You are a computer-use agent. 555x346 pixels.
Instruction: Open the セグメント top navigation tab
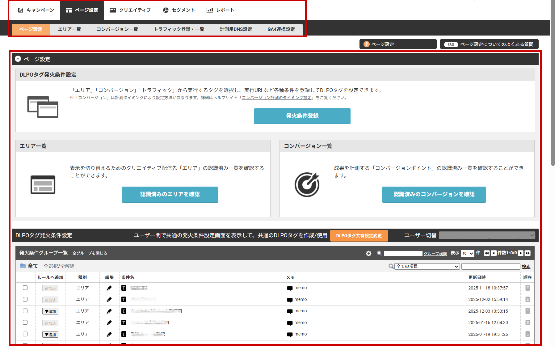tap(179, 10)
